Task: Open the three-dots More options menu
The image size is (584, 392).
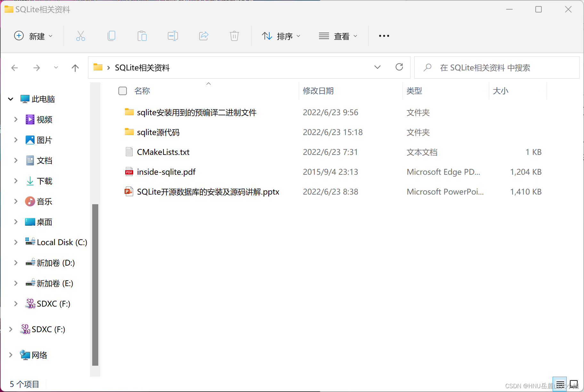Action: tap(384, 36)
